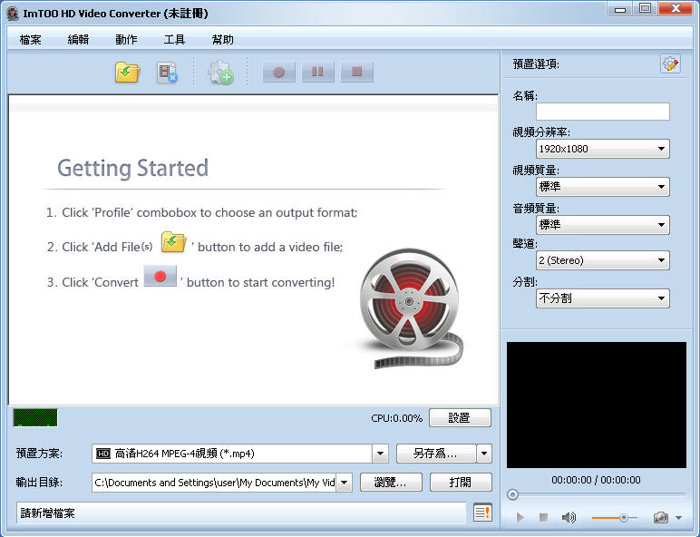The image size is (700, 537).
Task: Start converting with the red record button
Action: pyautogui.click(x=279, y=72)
